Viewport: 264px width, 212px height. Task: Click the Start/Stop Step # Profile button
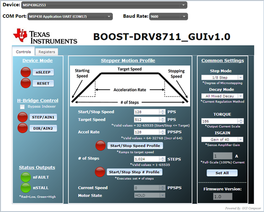pos(134,172)
